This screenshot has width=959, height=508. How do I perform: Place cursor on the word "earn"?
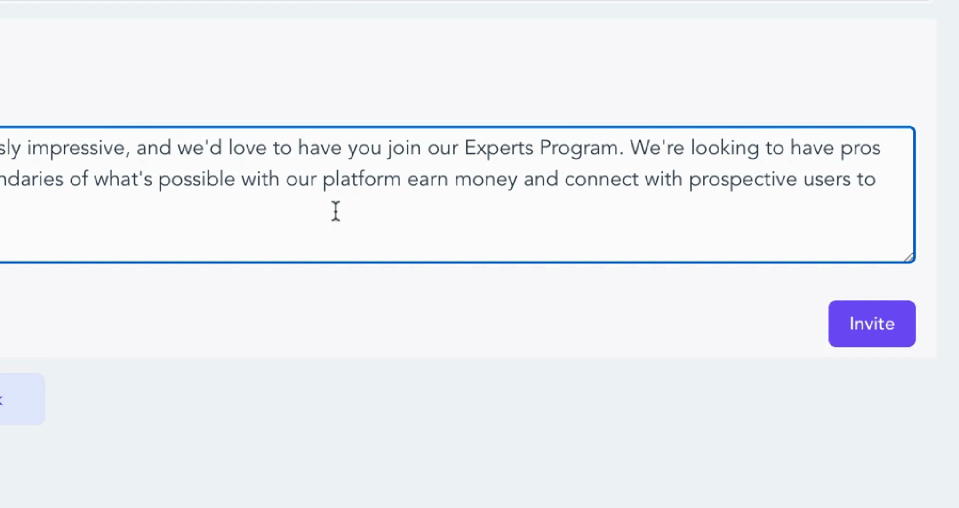point(427,180)
